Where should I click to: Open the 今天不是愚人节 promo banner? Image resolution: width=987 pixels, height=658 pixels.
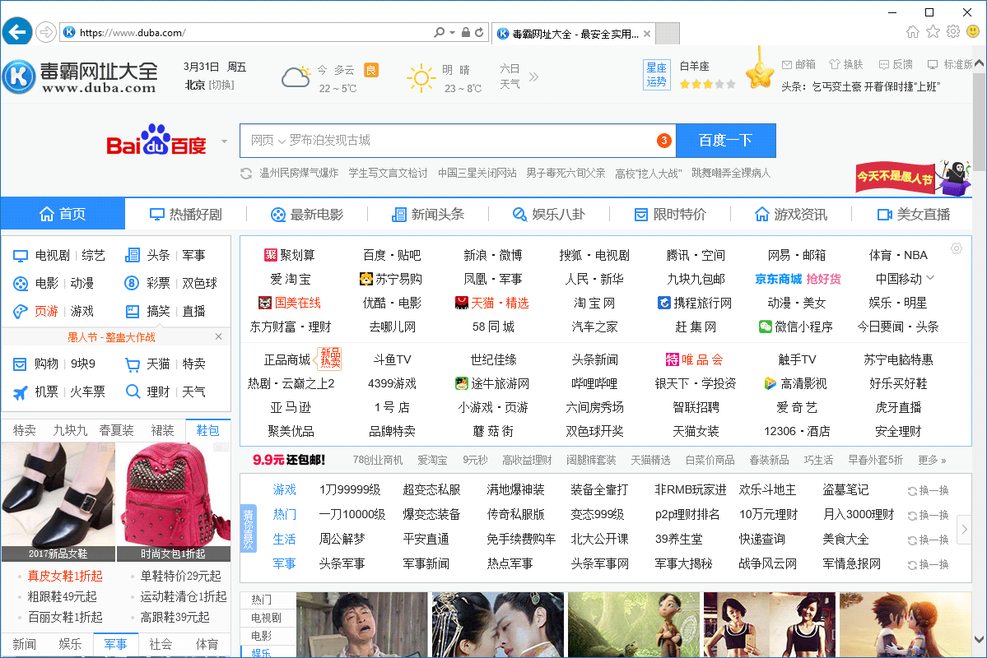[x=914, y=177]
